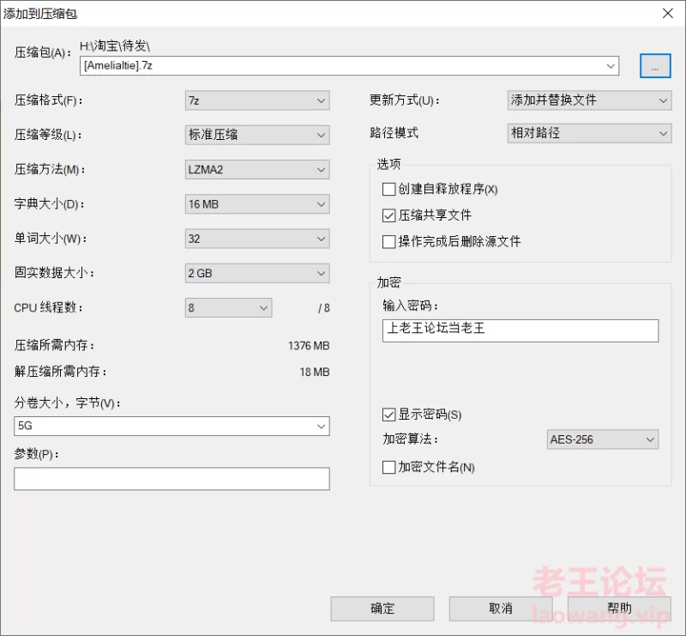The height and width of the screenshot is (636, 686).
Task: Open the 压缩等级 标准压缩 dropdown
Action: point(257,135)
